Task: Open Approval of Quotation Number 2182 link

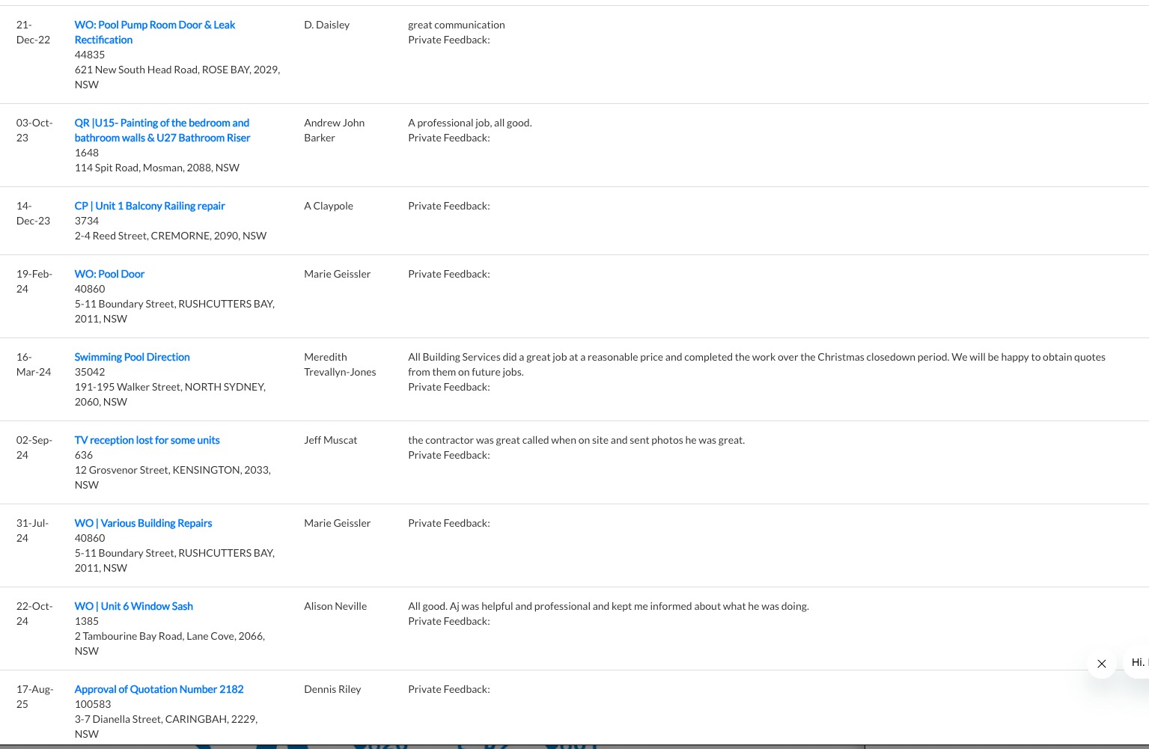Action: click(x=159, y=689)
